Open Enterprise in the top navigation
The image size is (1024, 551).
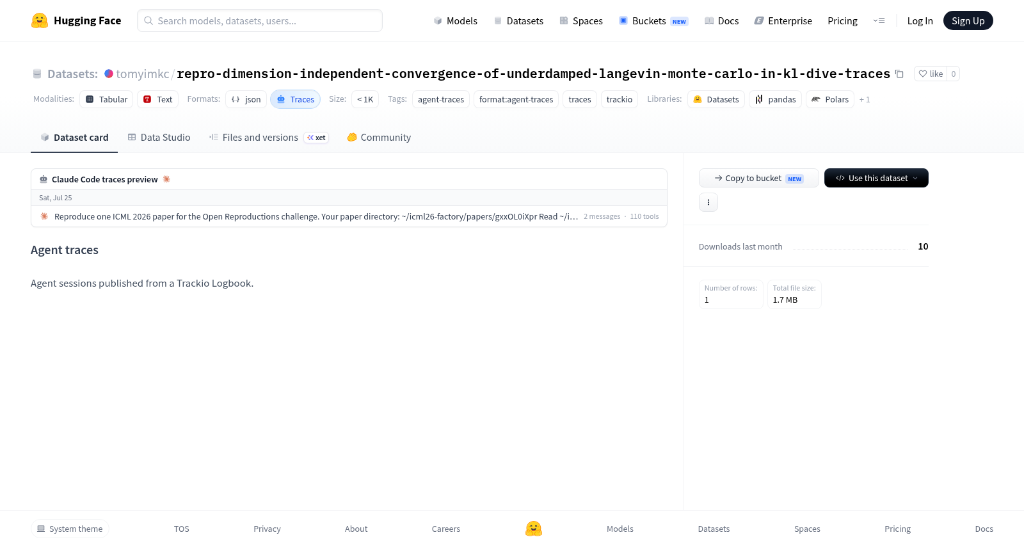(783, 20)
